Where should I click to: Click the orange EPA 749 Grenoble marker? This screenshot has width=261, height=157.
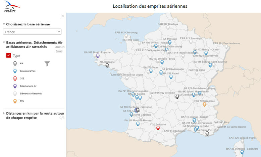click(x=204, y=104)
